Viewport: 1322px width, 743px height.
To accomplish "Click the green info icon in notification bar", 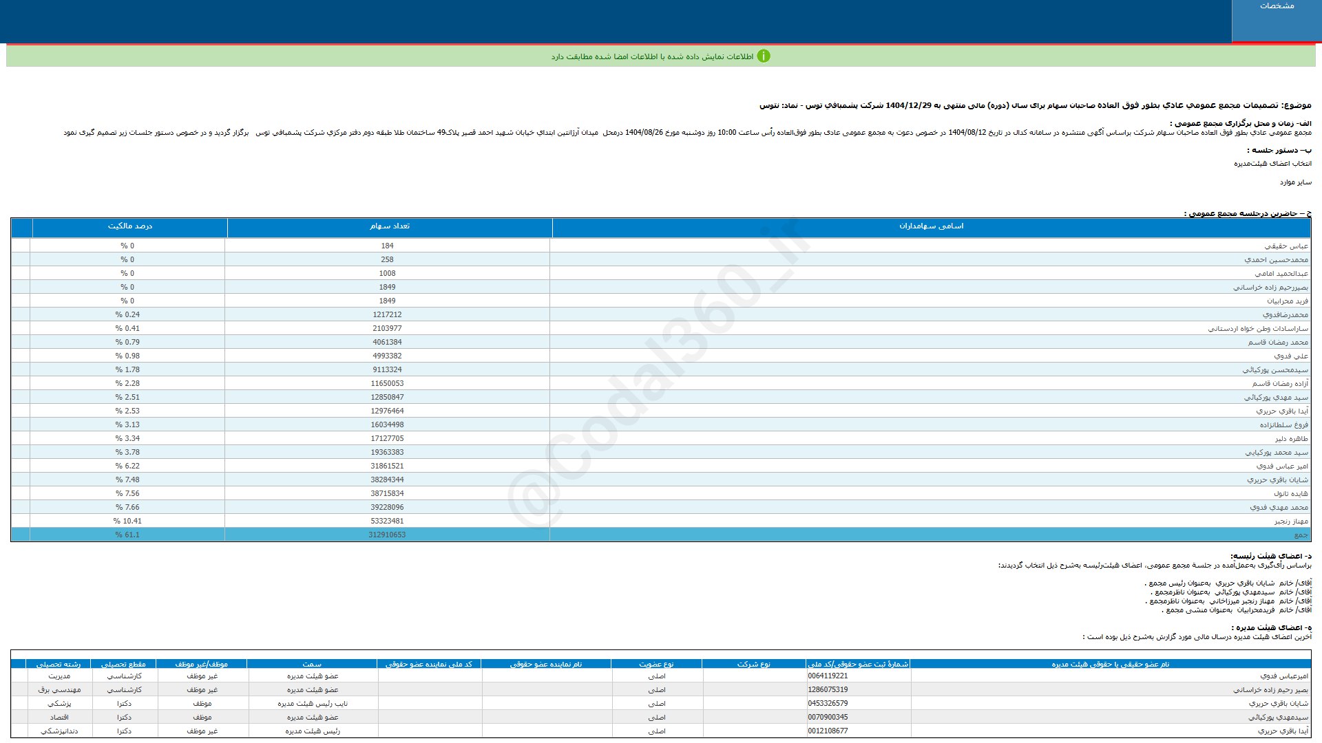I will tap(764, 56).
